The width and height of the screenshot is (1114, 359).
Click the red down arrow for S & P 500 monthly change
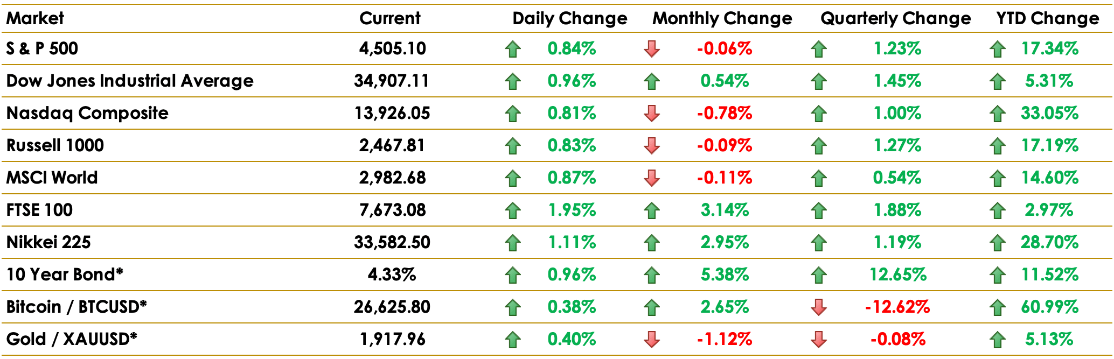click(x=652, y=49)
